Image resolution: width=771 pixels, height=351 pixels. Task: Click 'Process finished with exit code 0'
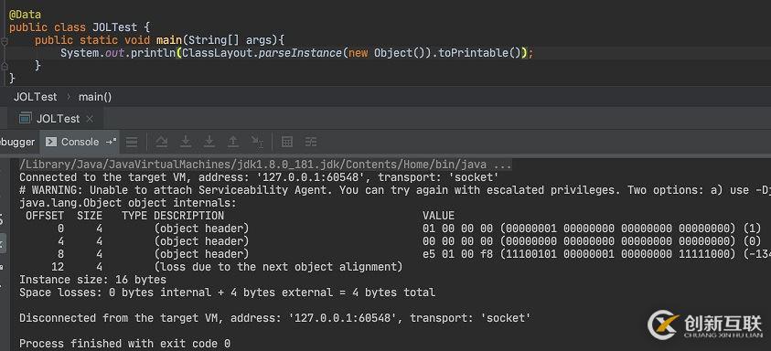click(125, 343)
